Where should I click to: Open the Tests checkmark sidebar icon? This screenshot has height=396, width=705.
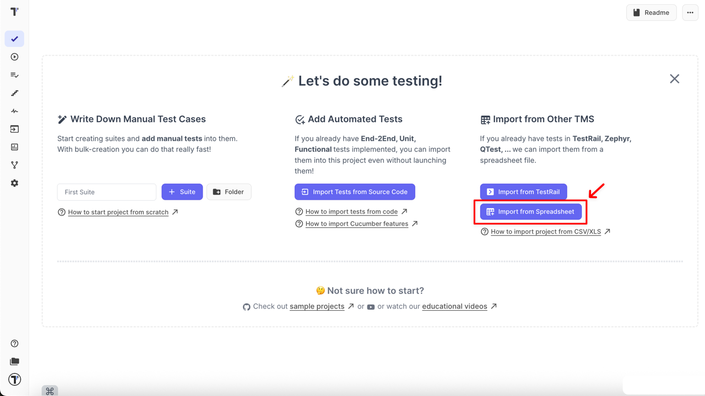click(14, 39)
